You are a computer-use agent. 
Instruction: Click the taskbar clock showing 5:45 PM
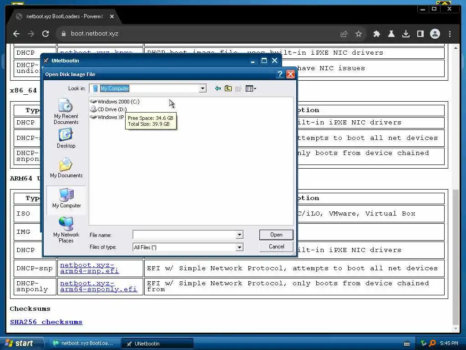click(x=449, y=344)
